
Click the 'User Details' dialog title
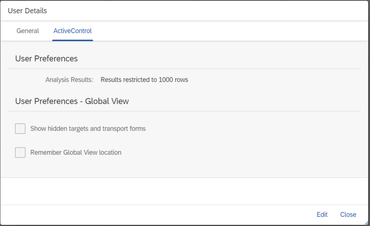coord(27,11)
